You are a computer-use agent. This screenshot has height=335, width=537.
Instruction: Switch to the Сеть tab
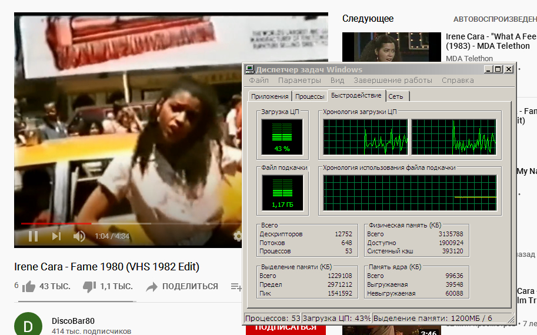[396, 96]
